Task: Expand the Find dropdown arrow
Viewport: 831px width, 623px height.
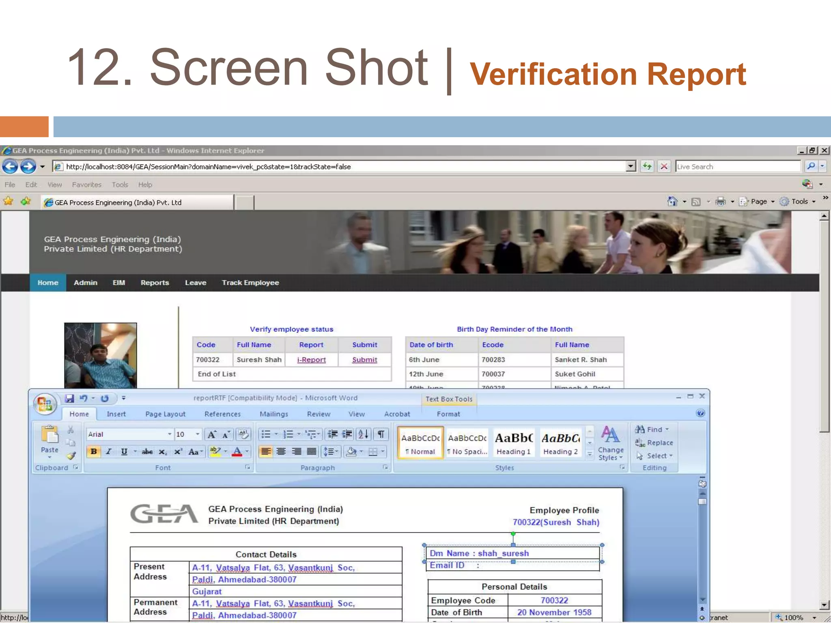Action: tap(667, 430)
